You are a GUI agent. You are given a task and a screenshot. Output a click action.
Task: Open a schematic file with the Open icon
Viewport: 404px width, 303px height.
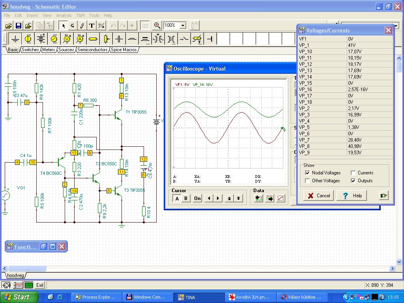pyautogui.click(x=9, y=26)
